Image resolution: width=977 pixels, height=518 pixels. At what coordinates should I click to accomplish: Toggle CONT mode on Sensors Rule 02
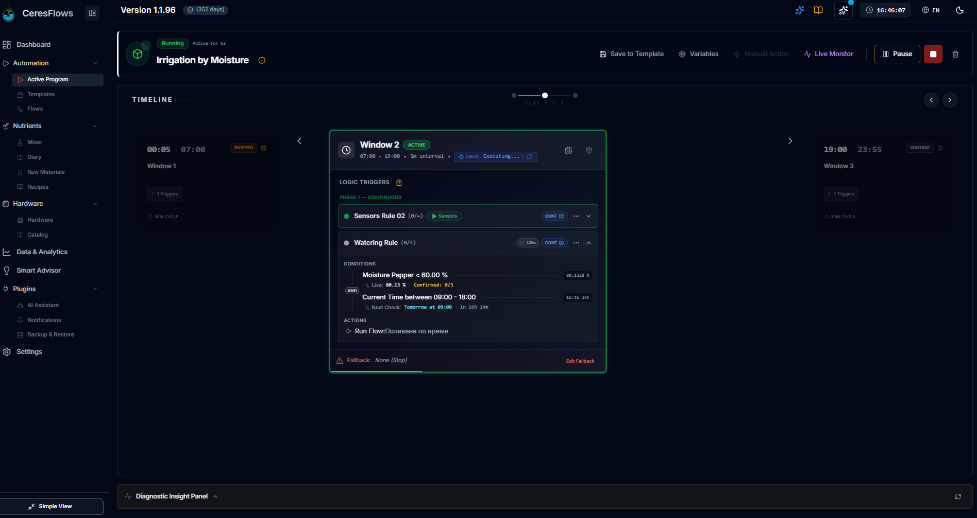coord(554,216)
